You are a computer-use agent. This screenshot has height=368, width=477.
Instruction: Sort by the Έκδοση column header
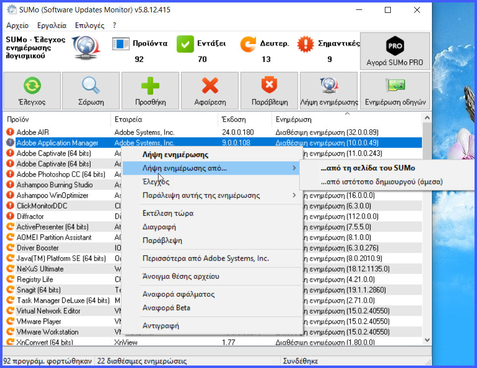pos(245,119)
